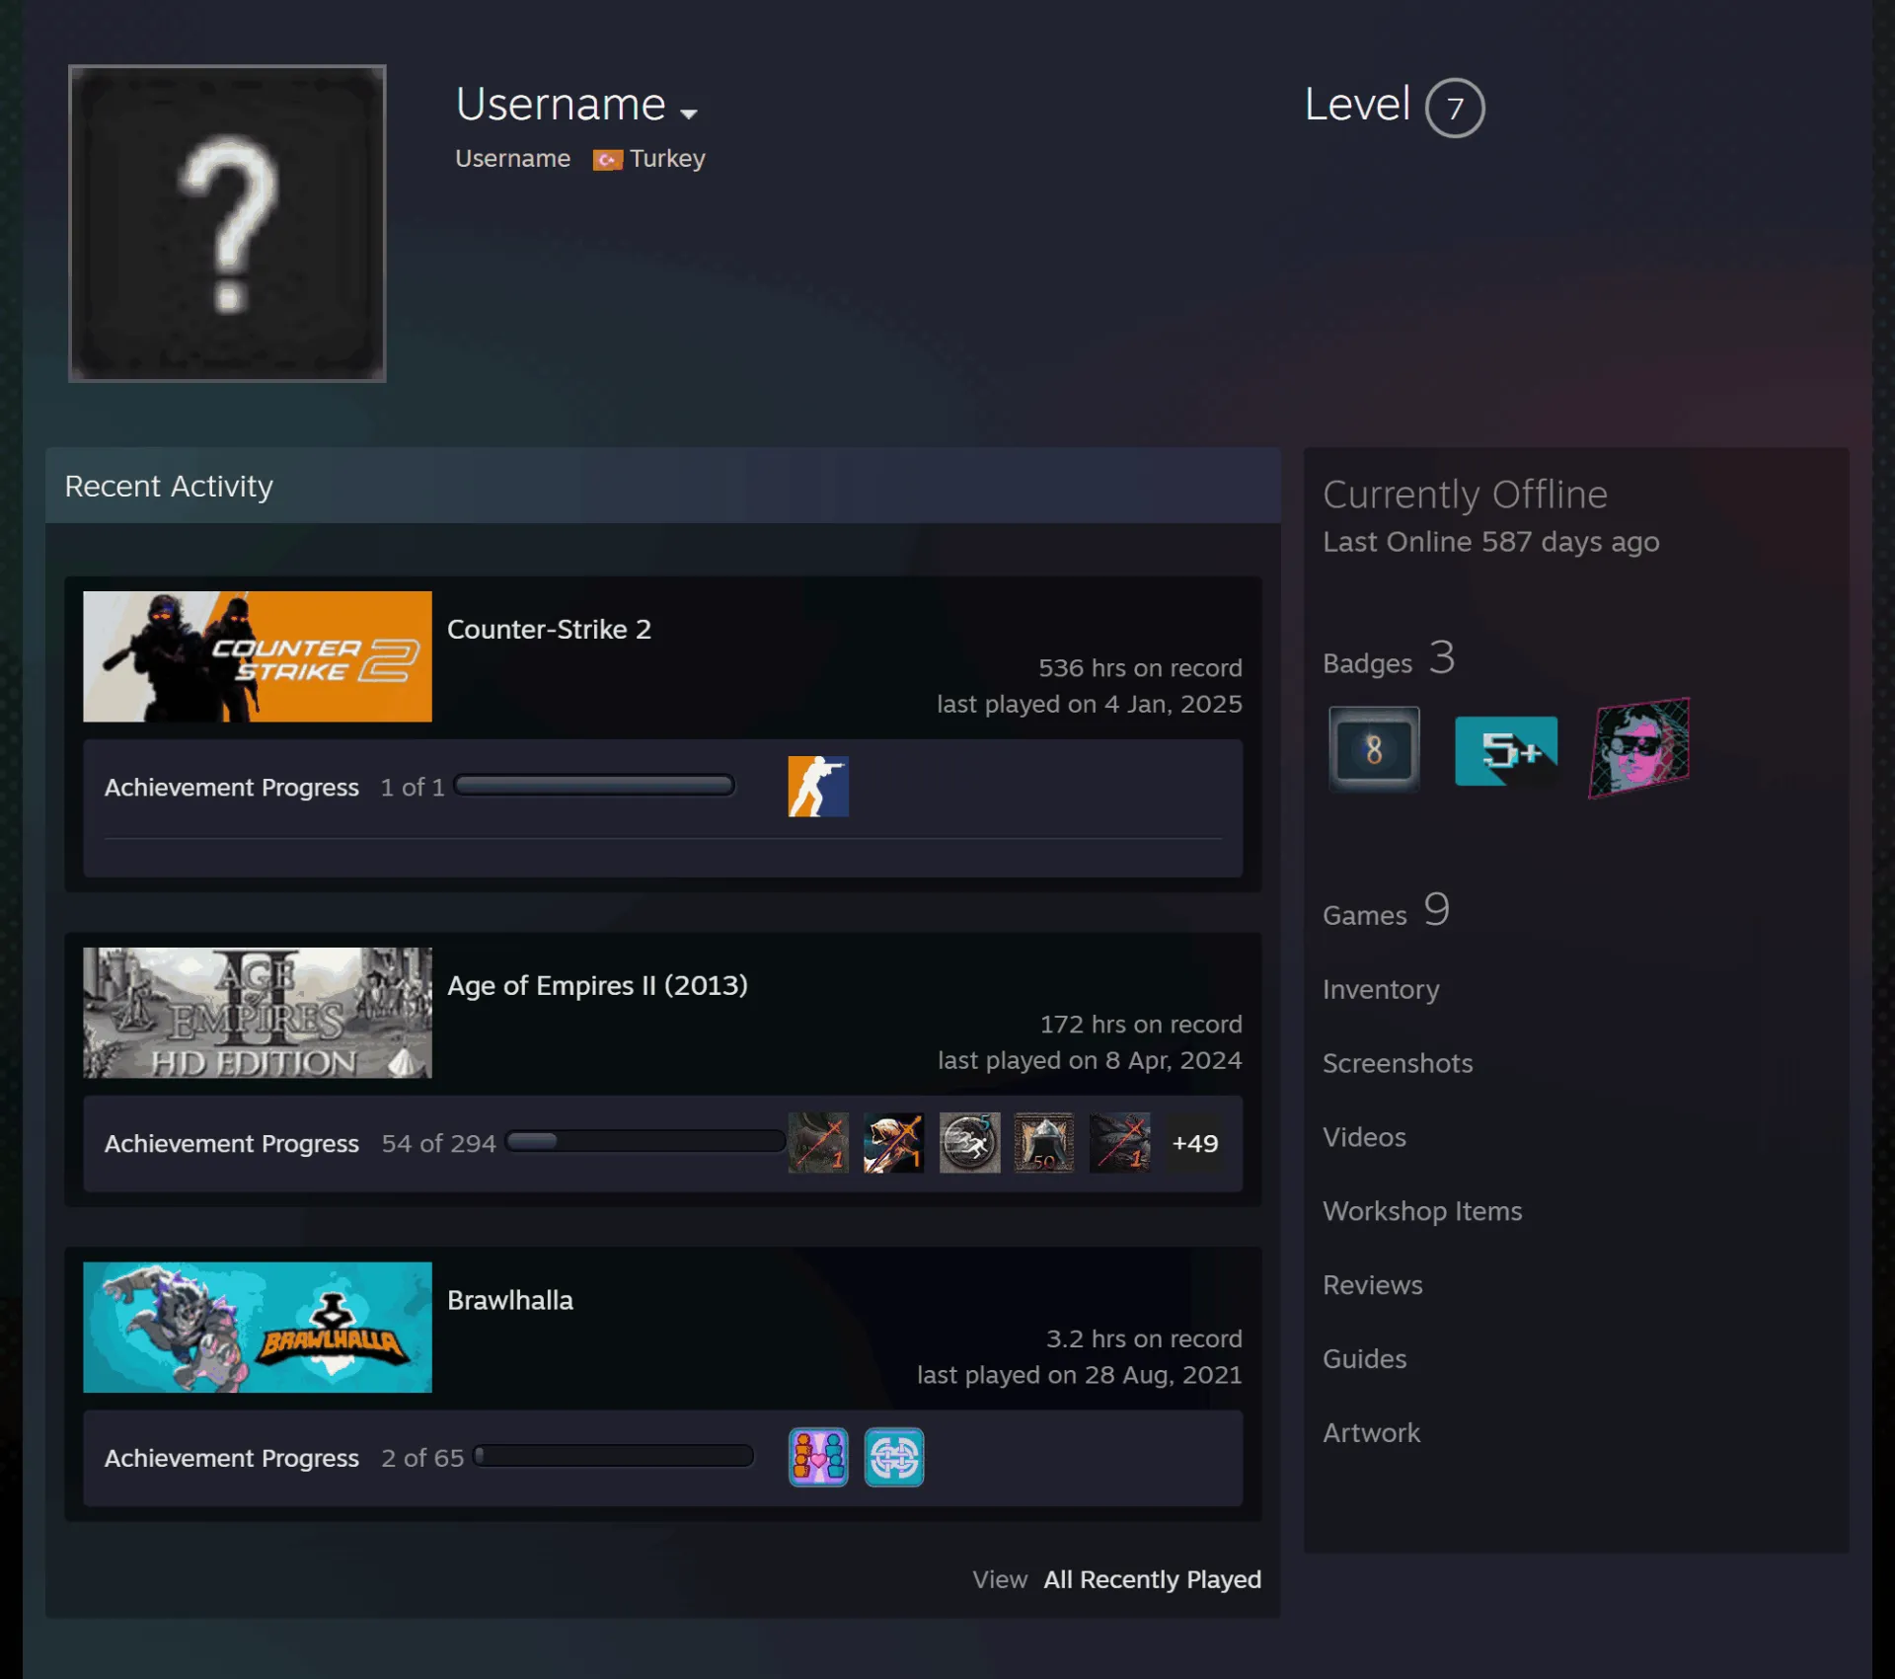Click the Age of Empires 54 of 294 progress bar
This screenshot has width=1895, height=1679.
pyautogui.click(x=644, y=1141)
